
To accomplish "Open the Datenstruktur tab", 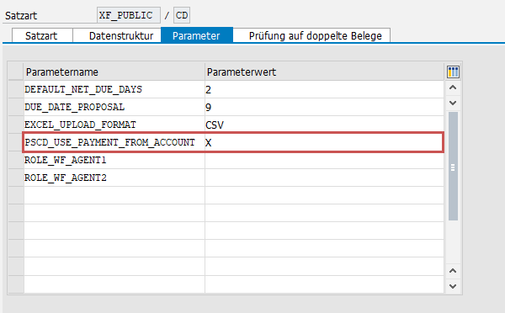I will pos(117,35).
